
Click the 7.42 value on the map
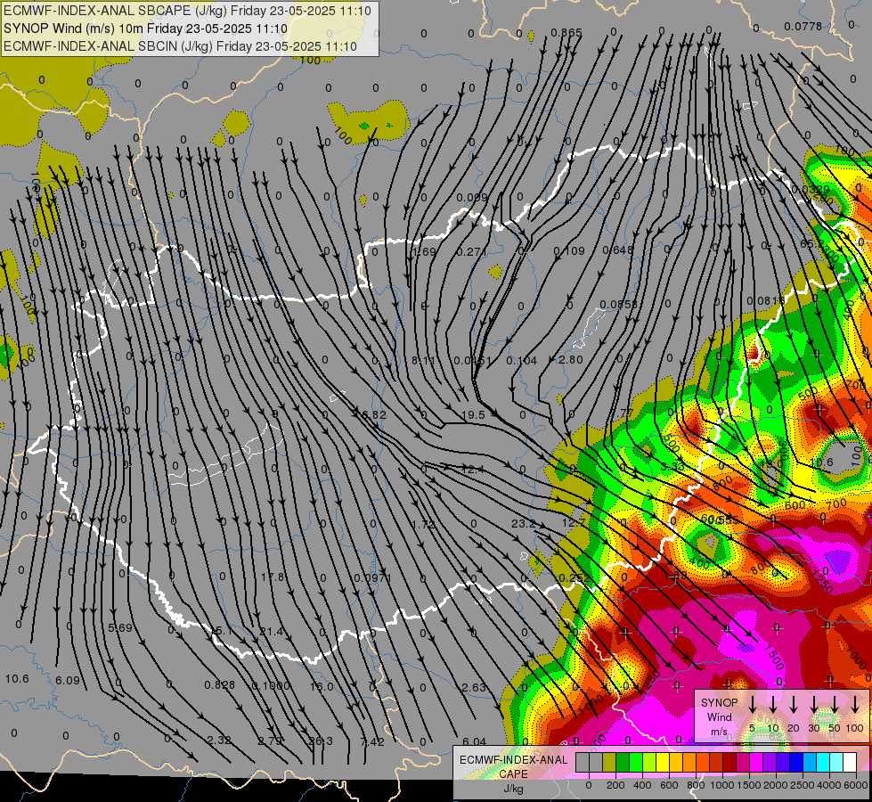coord(372,741)
